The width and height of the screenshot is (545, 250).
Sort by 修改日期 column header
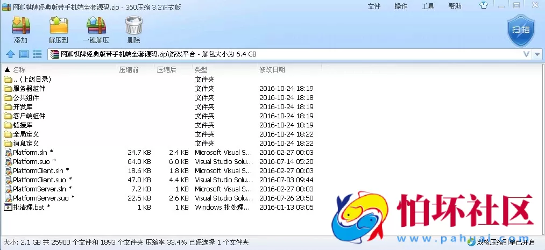[272, 70]
